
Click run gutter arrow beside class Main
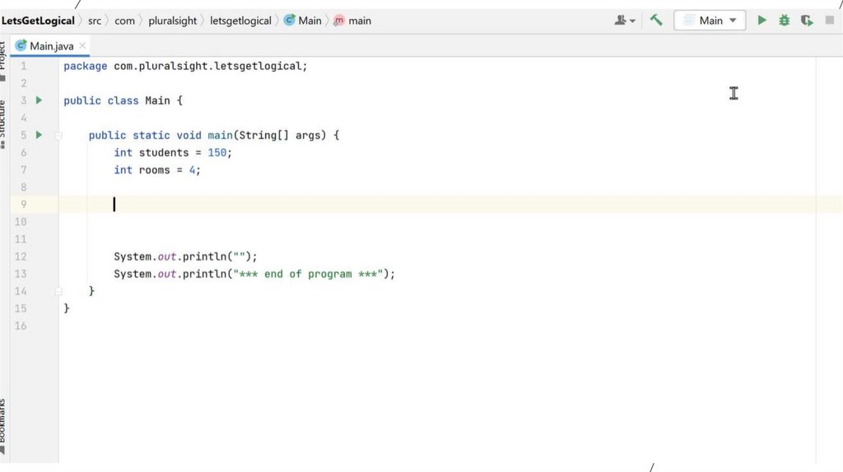pyautogui.click(x=39, y=100)
